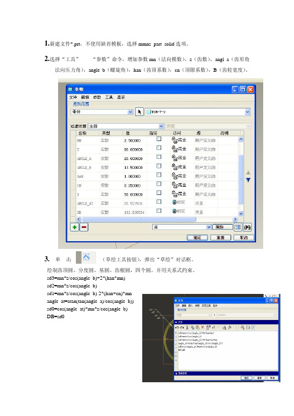Screen dimensions: 294x416
Task: Click the red minus delete parameter icon
Action: (84, 227)
